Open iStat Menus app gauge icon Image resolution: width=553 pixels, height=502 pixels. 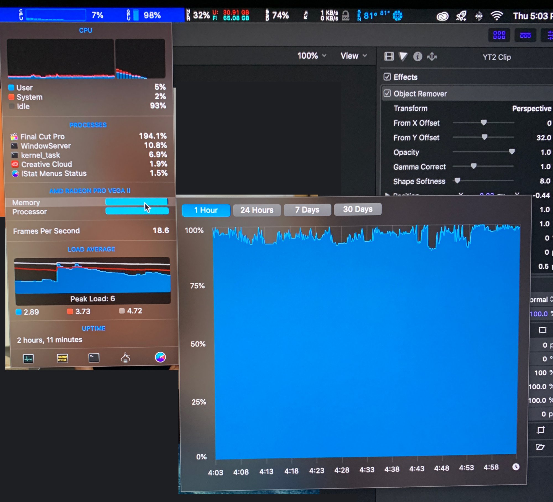point(160,357)
